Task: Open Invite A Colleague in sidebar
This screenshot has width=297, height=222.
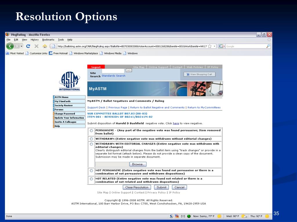Action: (69, 122)
